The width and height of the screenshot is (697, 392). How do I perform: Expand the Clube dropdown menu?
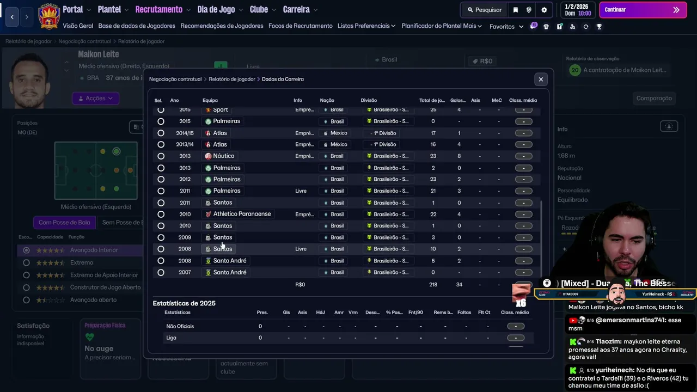(x=263, y=10)
